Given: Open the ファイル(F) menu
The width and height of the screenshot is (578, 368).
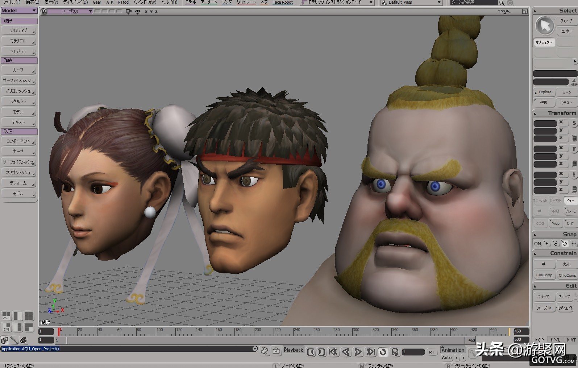Looking at the screenshot, I should click(12, 3).
